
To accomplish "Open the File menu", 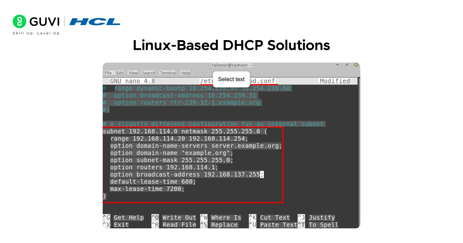I will [108, 73].
